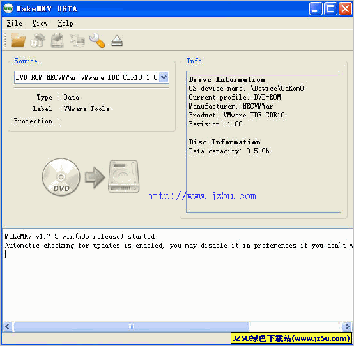Click inside the log message area
This screenshot has height=346, width=354.
coord(177,275)
